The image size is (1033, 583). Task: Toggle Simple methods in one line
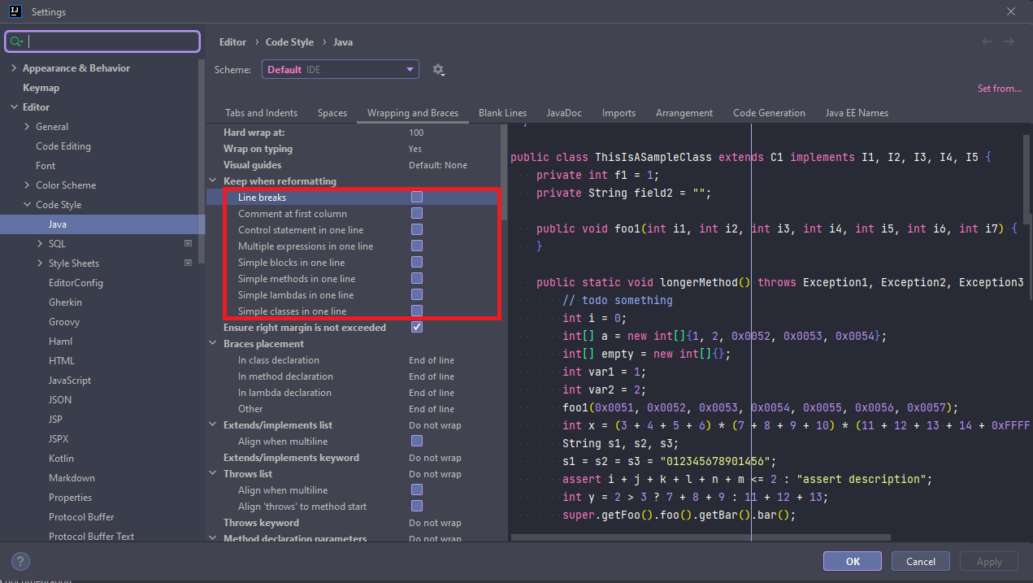(x=416, y=278)
